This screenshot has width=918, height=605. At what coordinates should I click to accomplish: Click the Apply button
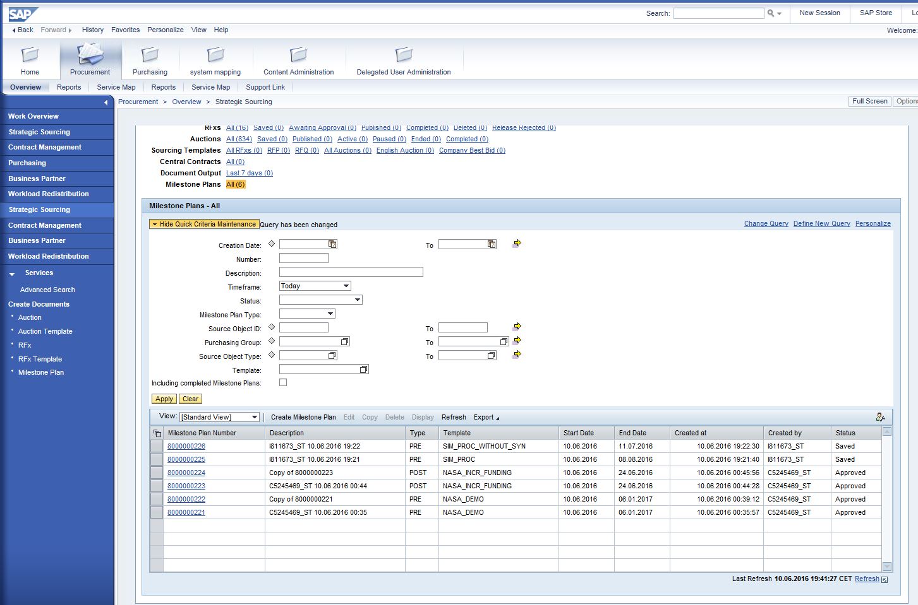pos(164,399)
